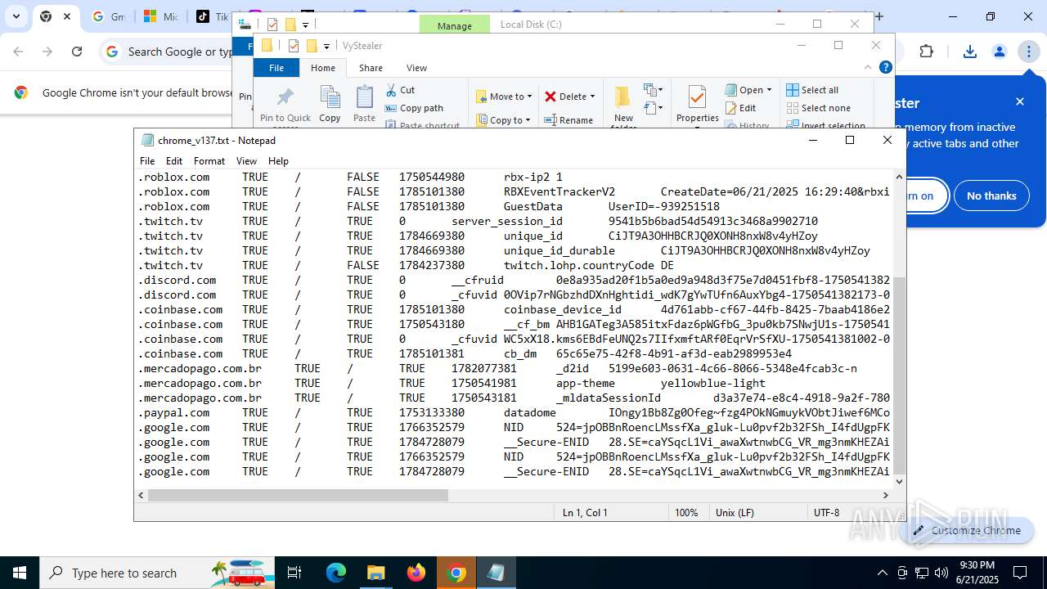Click Select all in the ribbon
1047x589 pixels.
(812, 90)
